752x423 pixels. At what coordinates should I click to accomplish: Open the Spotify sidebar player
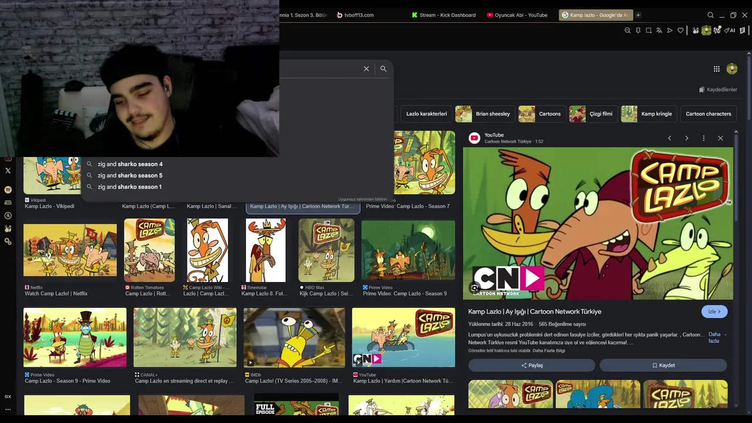pos(8,190)
